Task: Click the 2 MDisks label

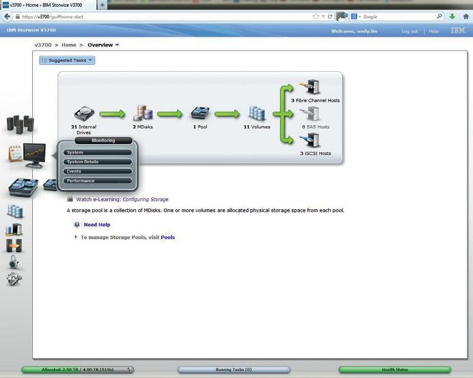Action: pyautogui.click(x=143, y=127)
